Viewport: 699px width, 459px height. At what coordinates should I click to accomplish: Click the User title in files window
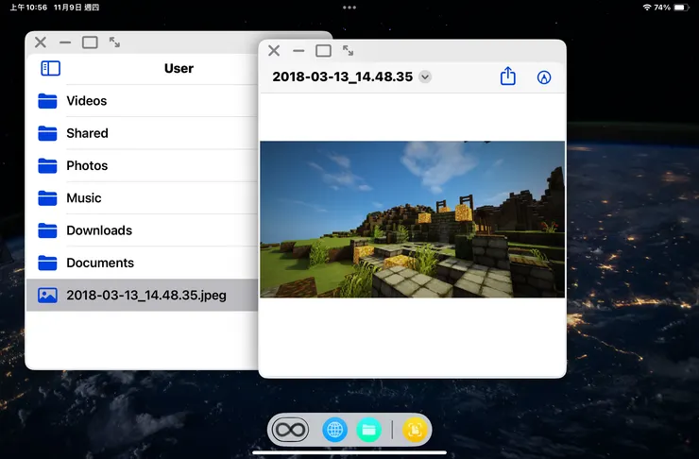coord(179,68)
